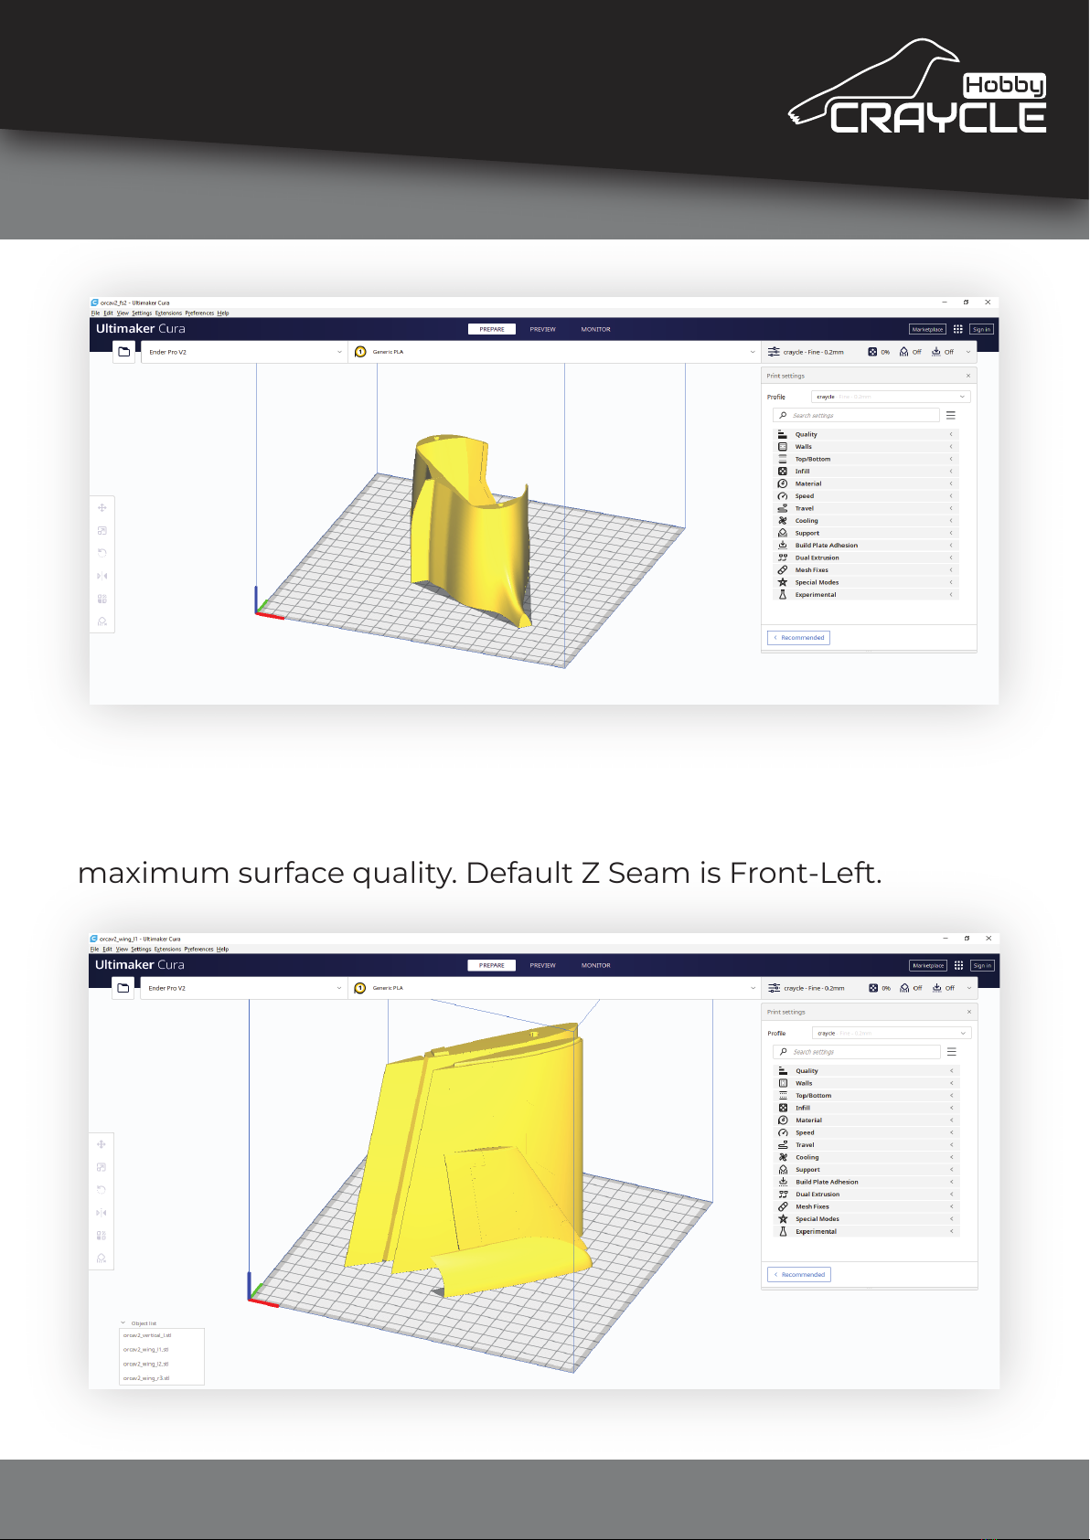Screen dimensions: 1090x1540
Task: Select Rotate tool in orcav2_wing_l1 window
Action: [102, 1190]
